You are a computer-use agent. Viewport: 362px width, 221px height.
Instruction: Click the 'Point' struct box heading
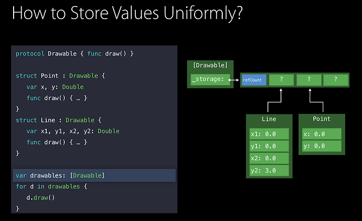(x=322, y=119)
